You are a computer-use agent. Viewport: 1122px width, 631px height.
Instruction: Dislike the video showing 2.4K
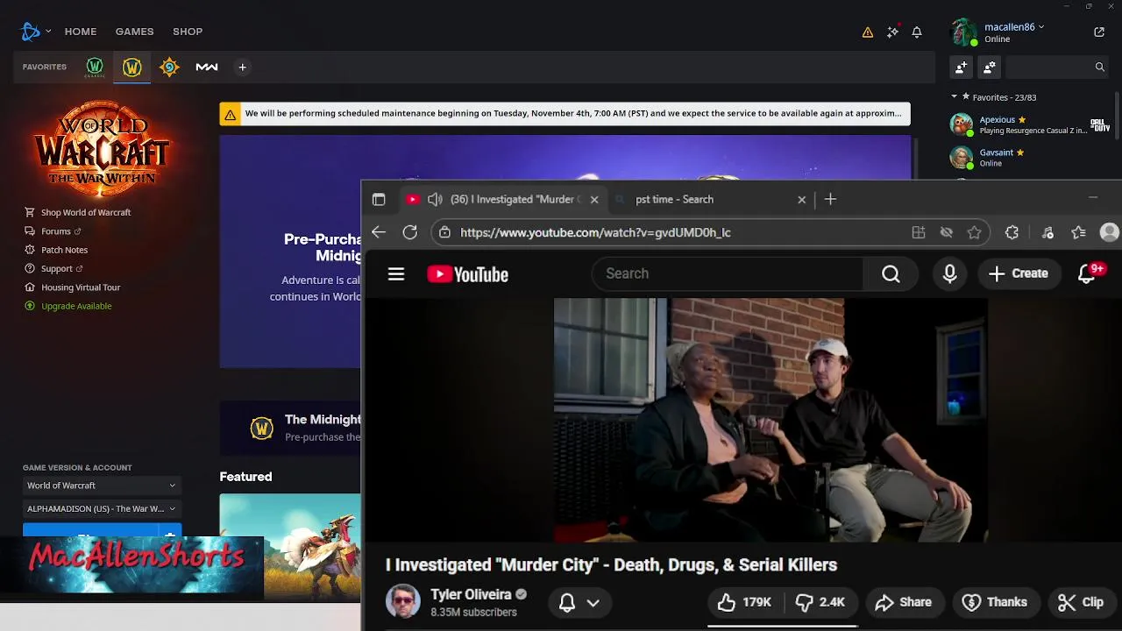820,602
